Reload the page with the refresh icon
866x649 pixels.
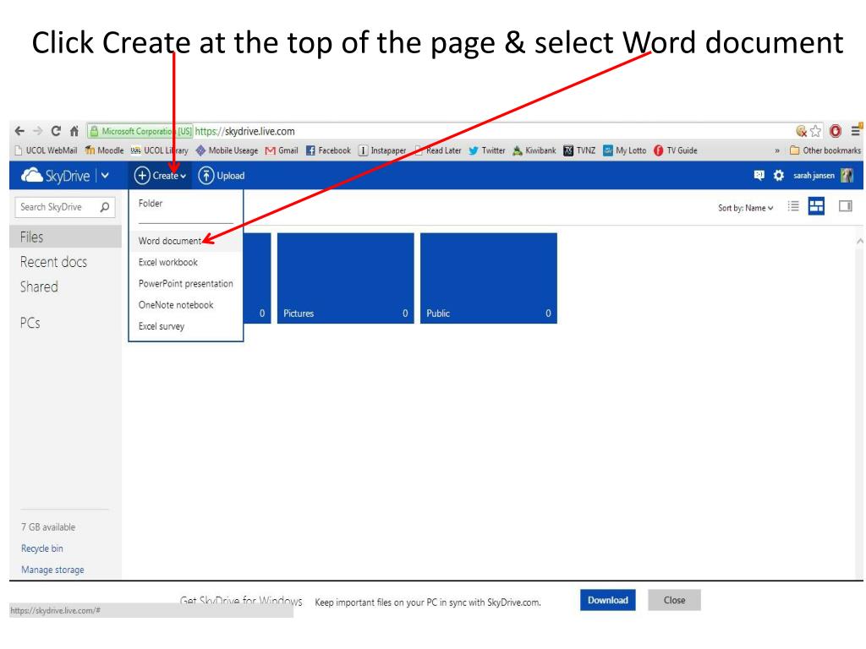click(x=56, y=131)
